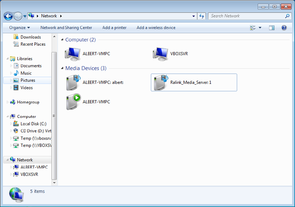Image resolution: width=295 pixels, height=207 pixels.
Task: Select VBOXSVR computer icon
Action: click(160, 54)
